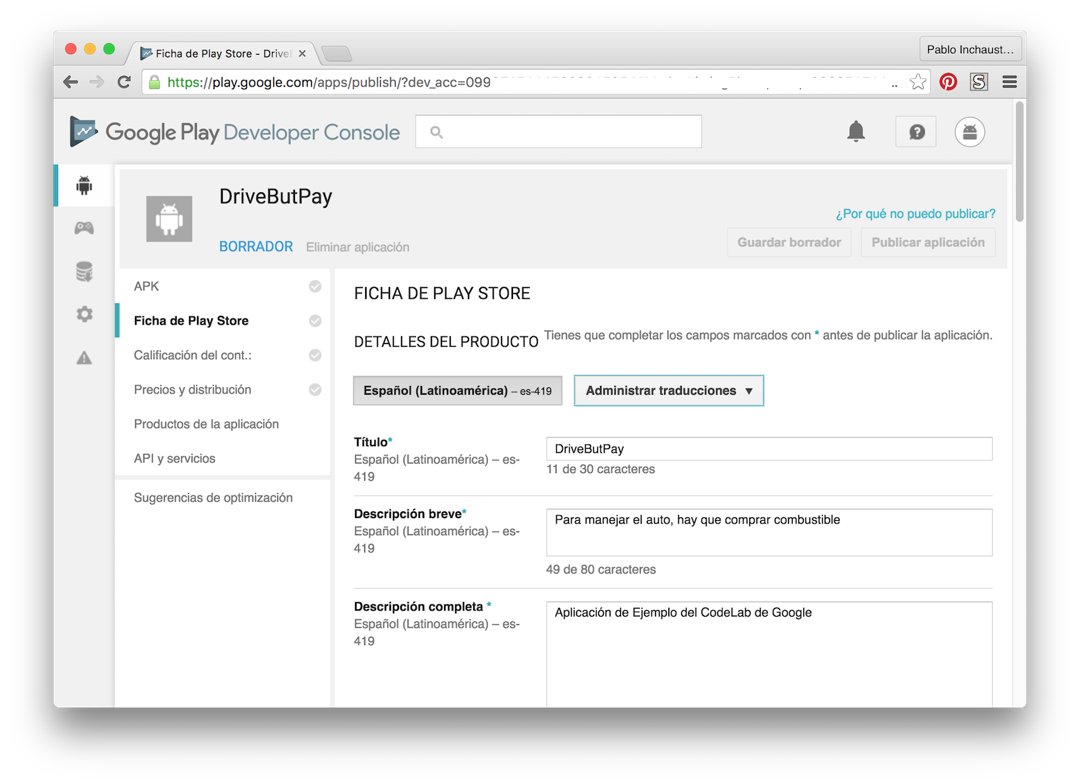Click the Pinterest extension icon
Image resolution: width=1080 pixels, height=784 pixels.
(948, 82)
